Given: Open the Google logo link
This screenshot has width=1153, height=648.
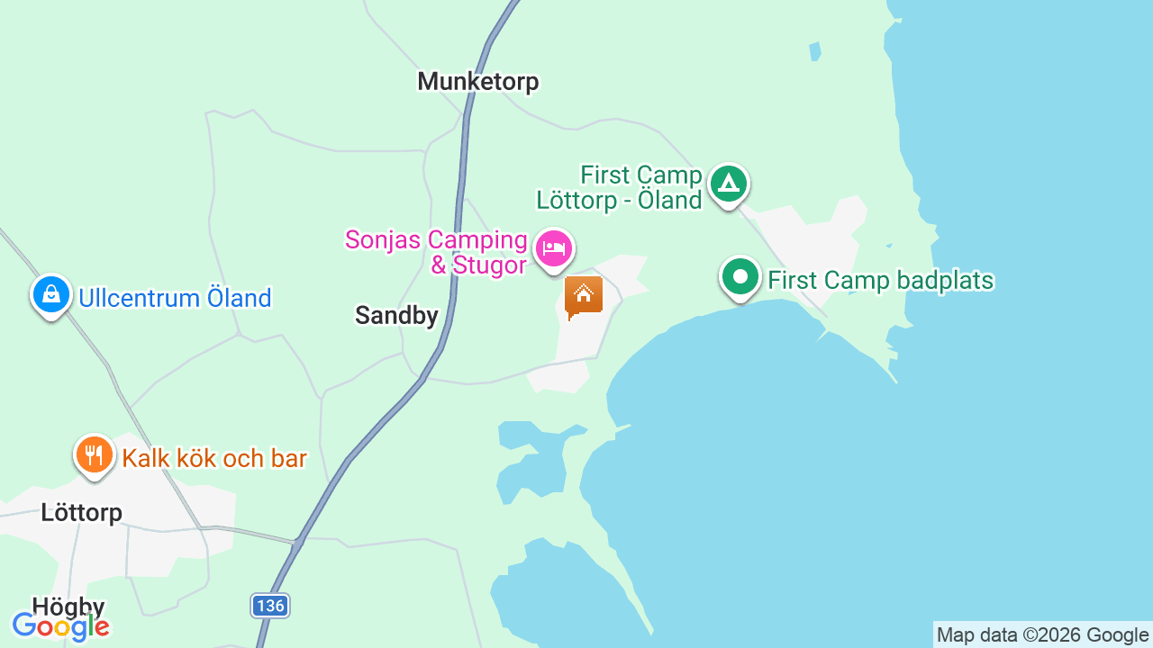Looking at the screenshot, I should point(61,625).
